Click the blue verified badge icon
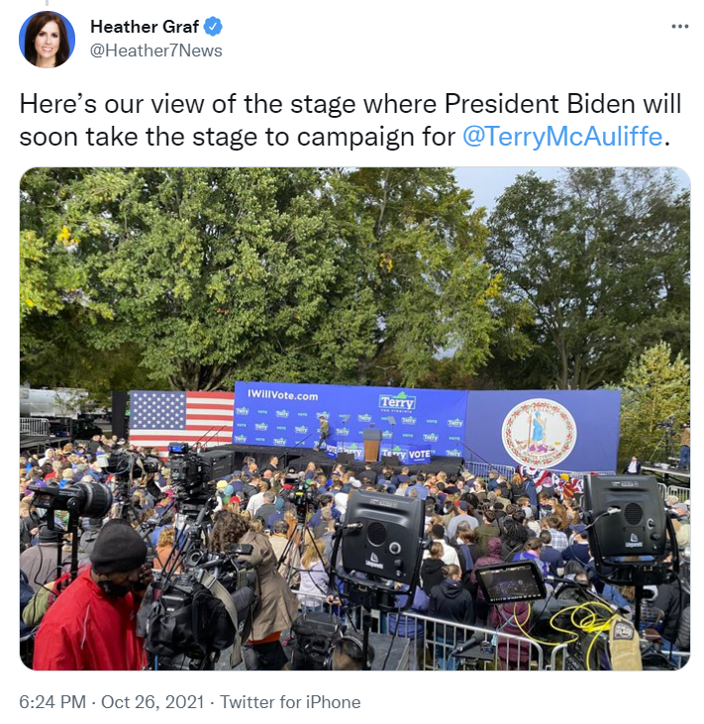Screen dimensions: 704x724 pyautogui.click(x=213, y=27)
